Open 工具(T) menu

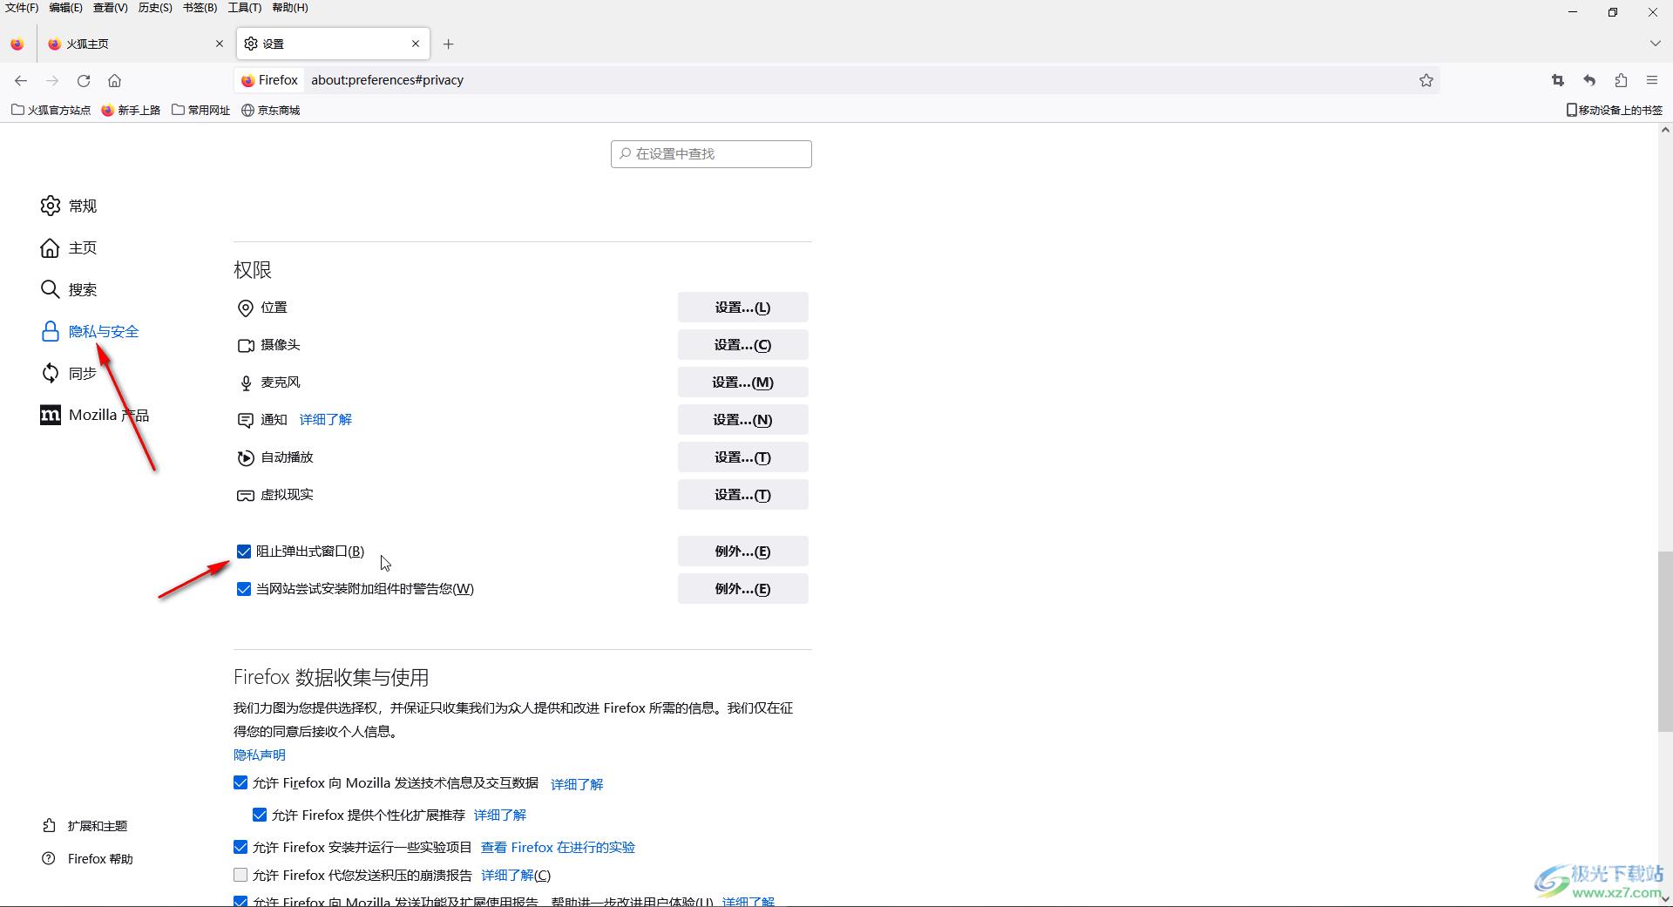pos(244,8)
